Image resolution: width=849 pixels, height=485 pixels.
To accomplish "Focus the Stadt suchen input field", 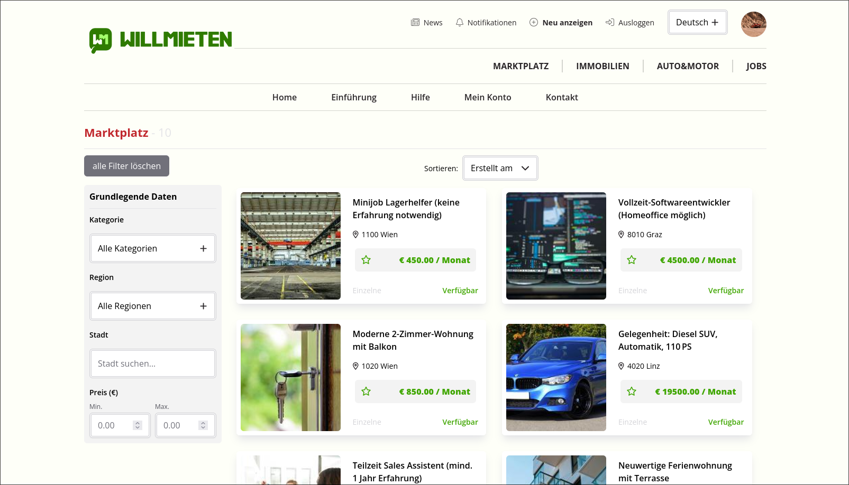I will 152,363.
